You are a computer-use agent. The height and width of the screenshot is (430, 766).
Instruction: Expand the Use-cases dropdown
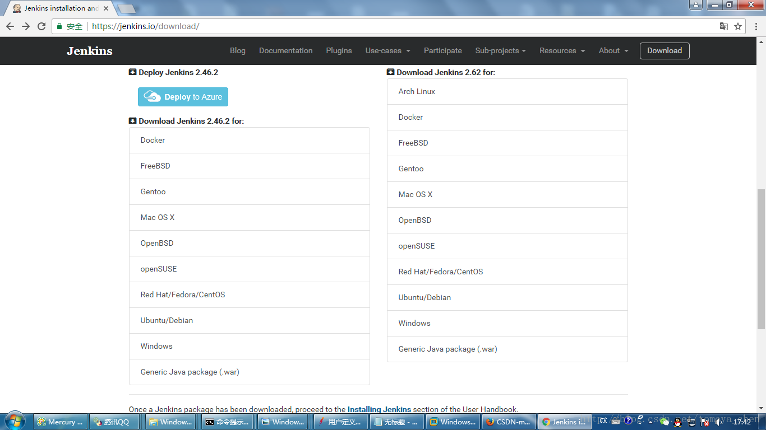[x=388, y=50]
